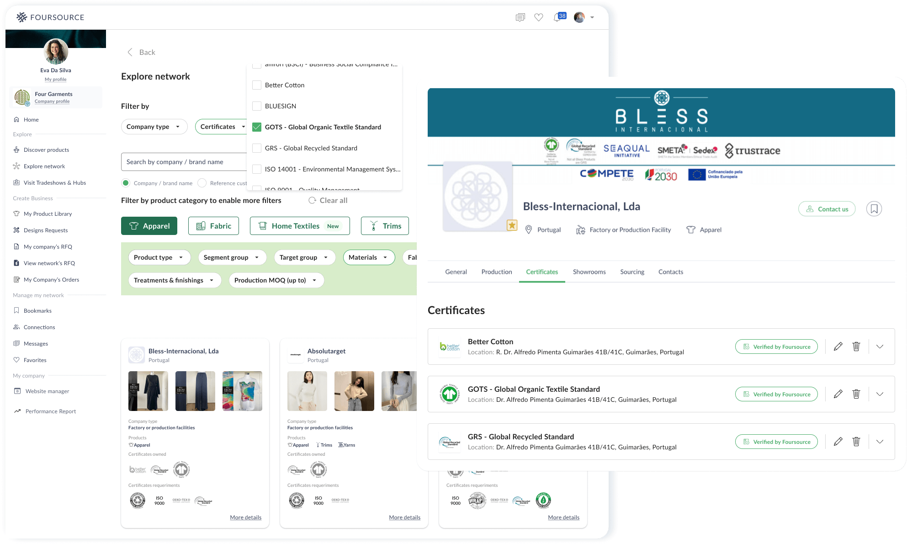Select Reference customer radio option
This screenshot has height=544, width=907.
(202, 183)
